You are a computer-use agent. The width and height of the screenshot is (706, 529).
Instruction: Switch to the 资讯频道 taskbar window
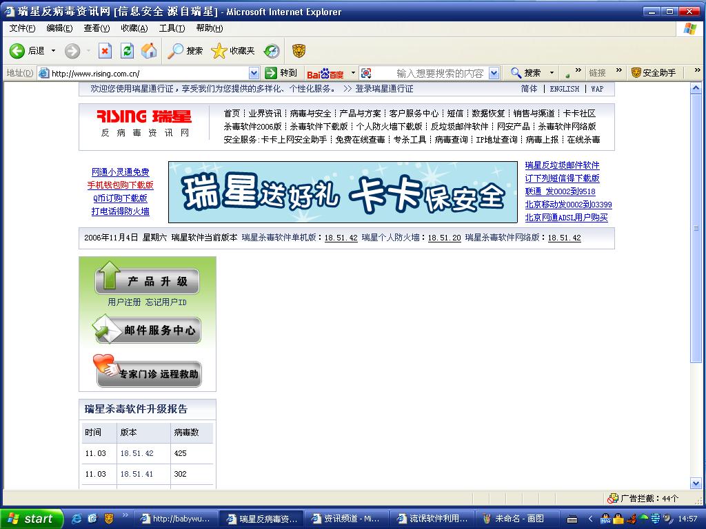tap(346, 519)
